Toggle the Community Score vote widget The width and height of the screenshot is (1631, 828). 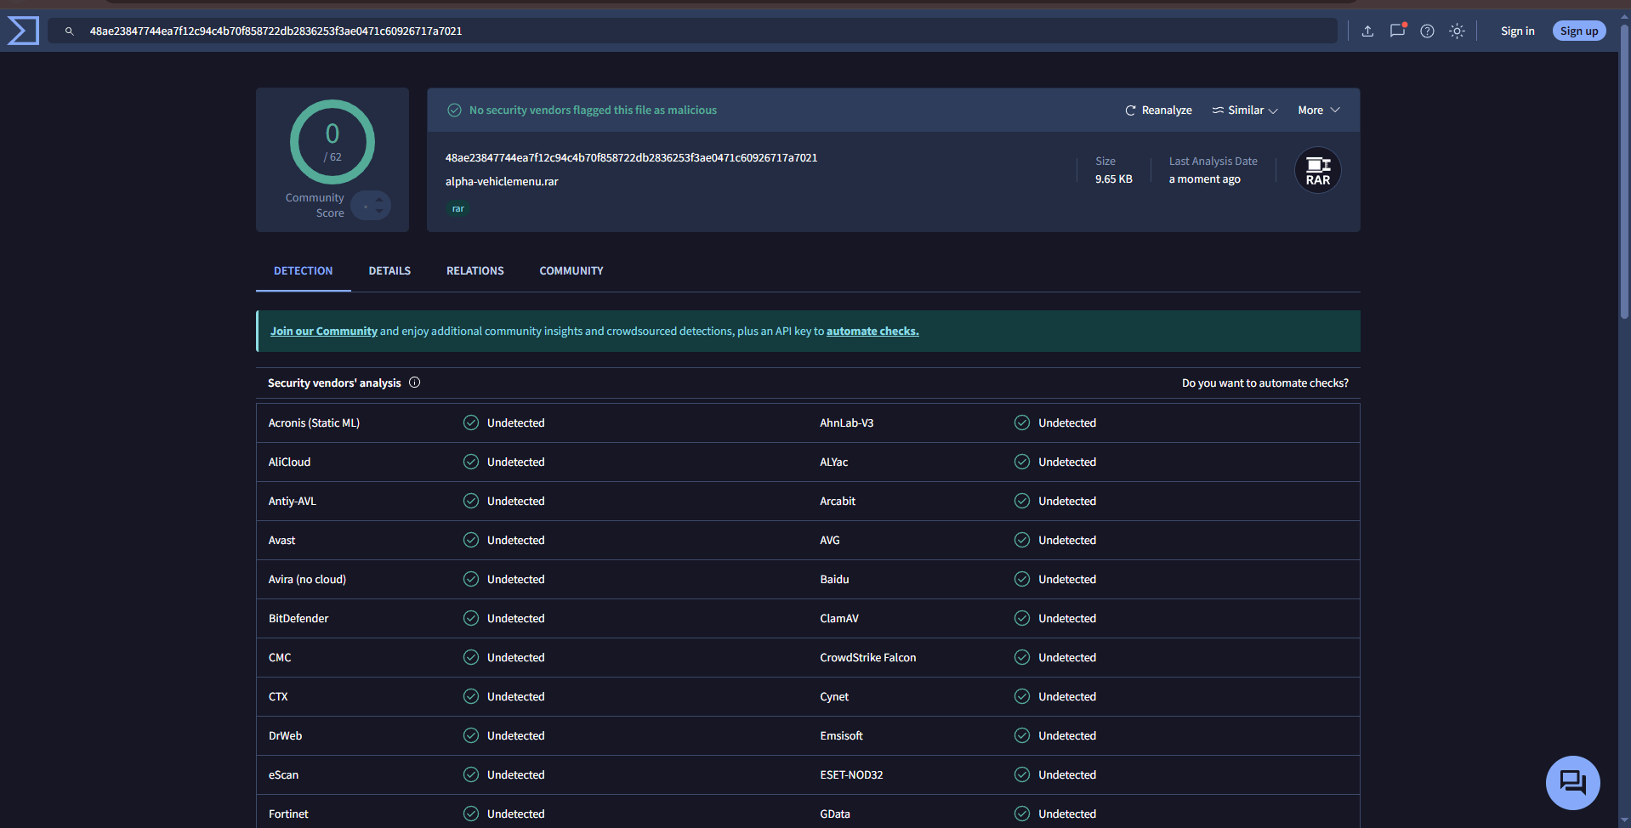(371, 205)
